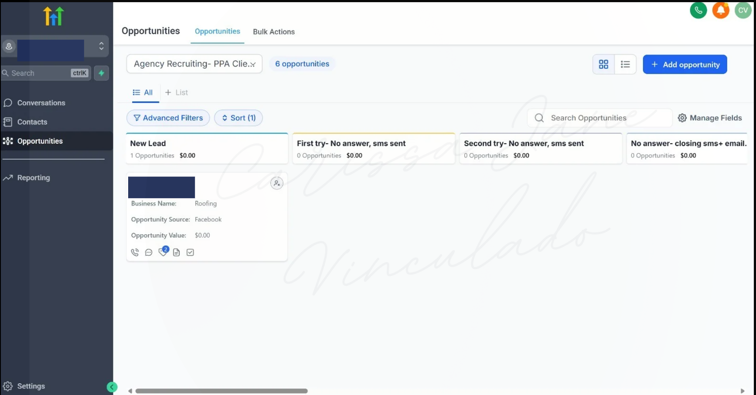Open the CV user avatar menu
This screenshot has height=395, width=756.
point(743,10)
